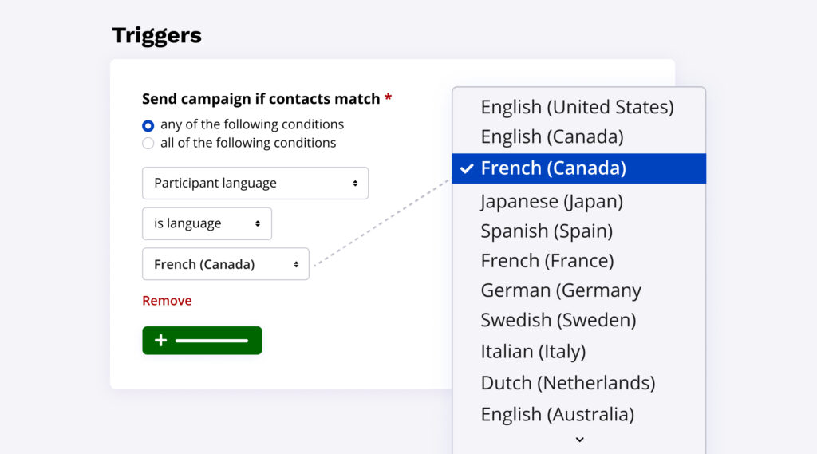Viewport: 817px width, 454px height.
Task: Click the plus icon on green button
Action: (x=160, y=341)
